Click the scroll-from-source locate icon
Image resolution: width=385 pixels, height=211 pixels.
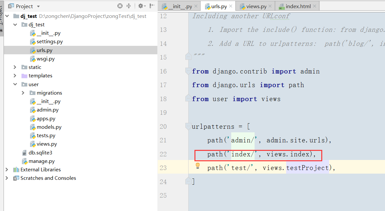click(120, 6)
